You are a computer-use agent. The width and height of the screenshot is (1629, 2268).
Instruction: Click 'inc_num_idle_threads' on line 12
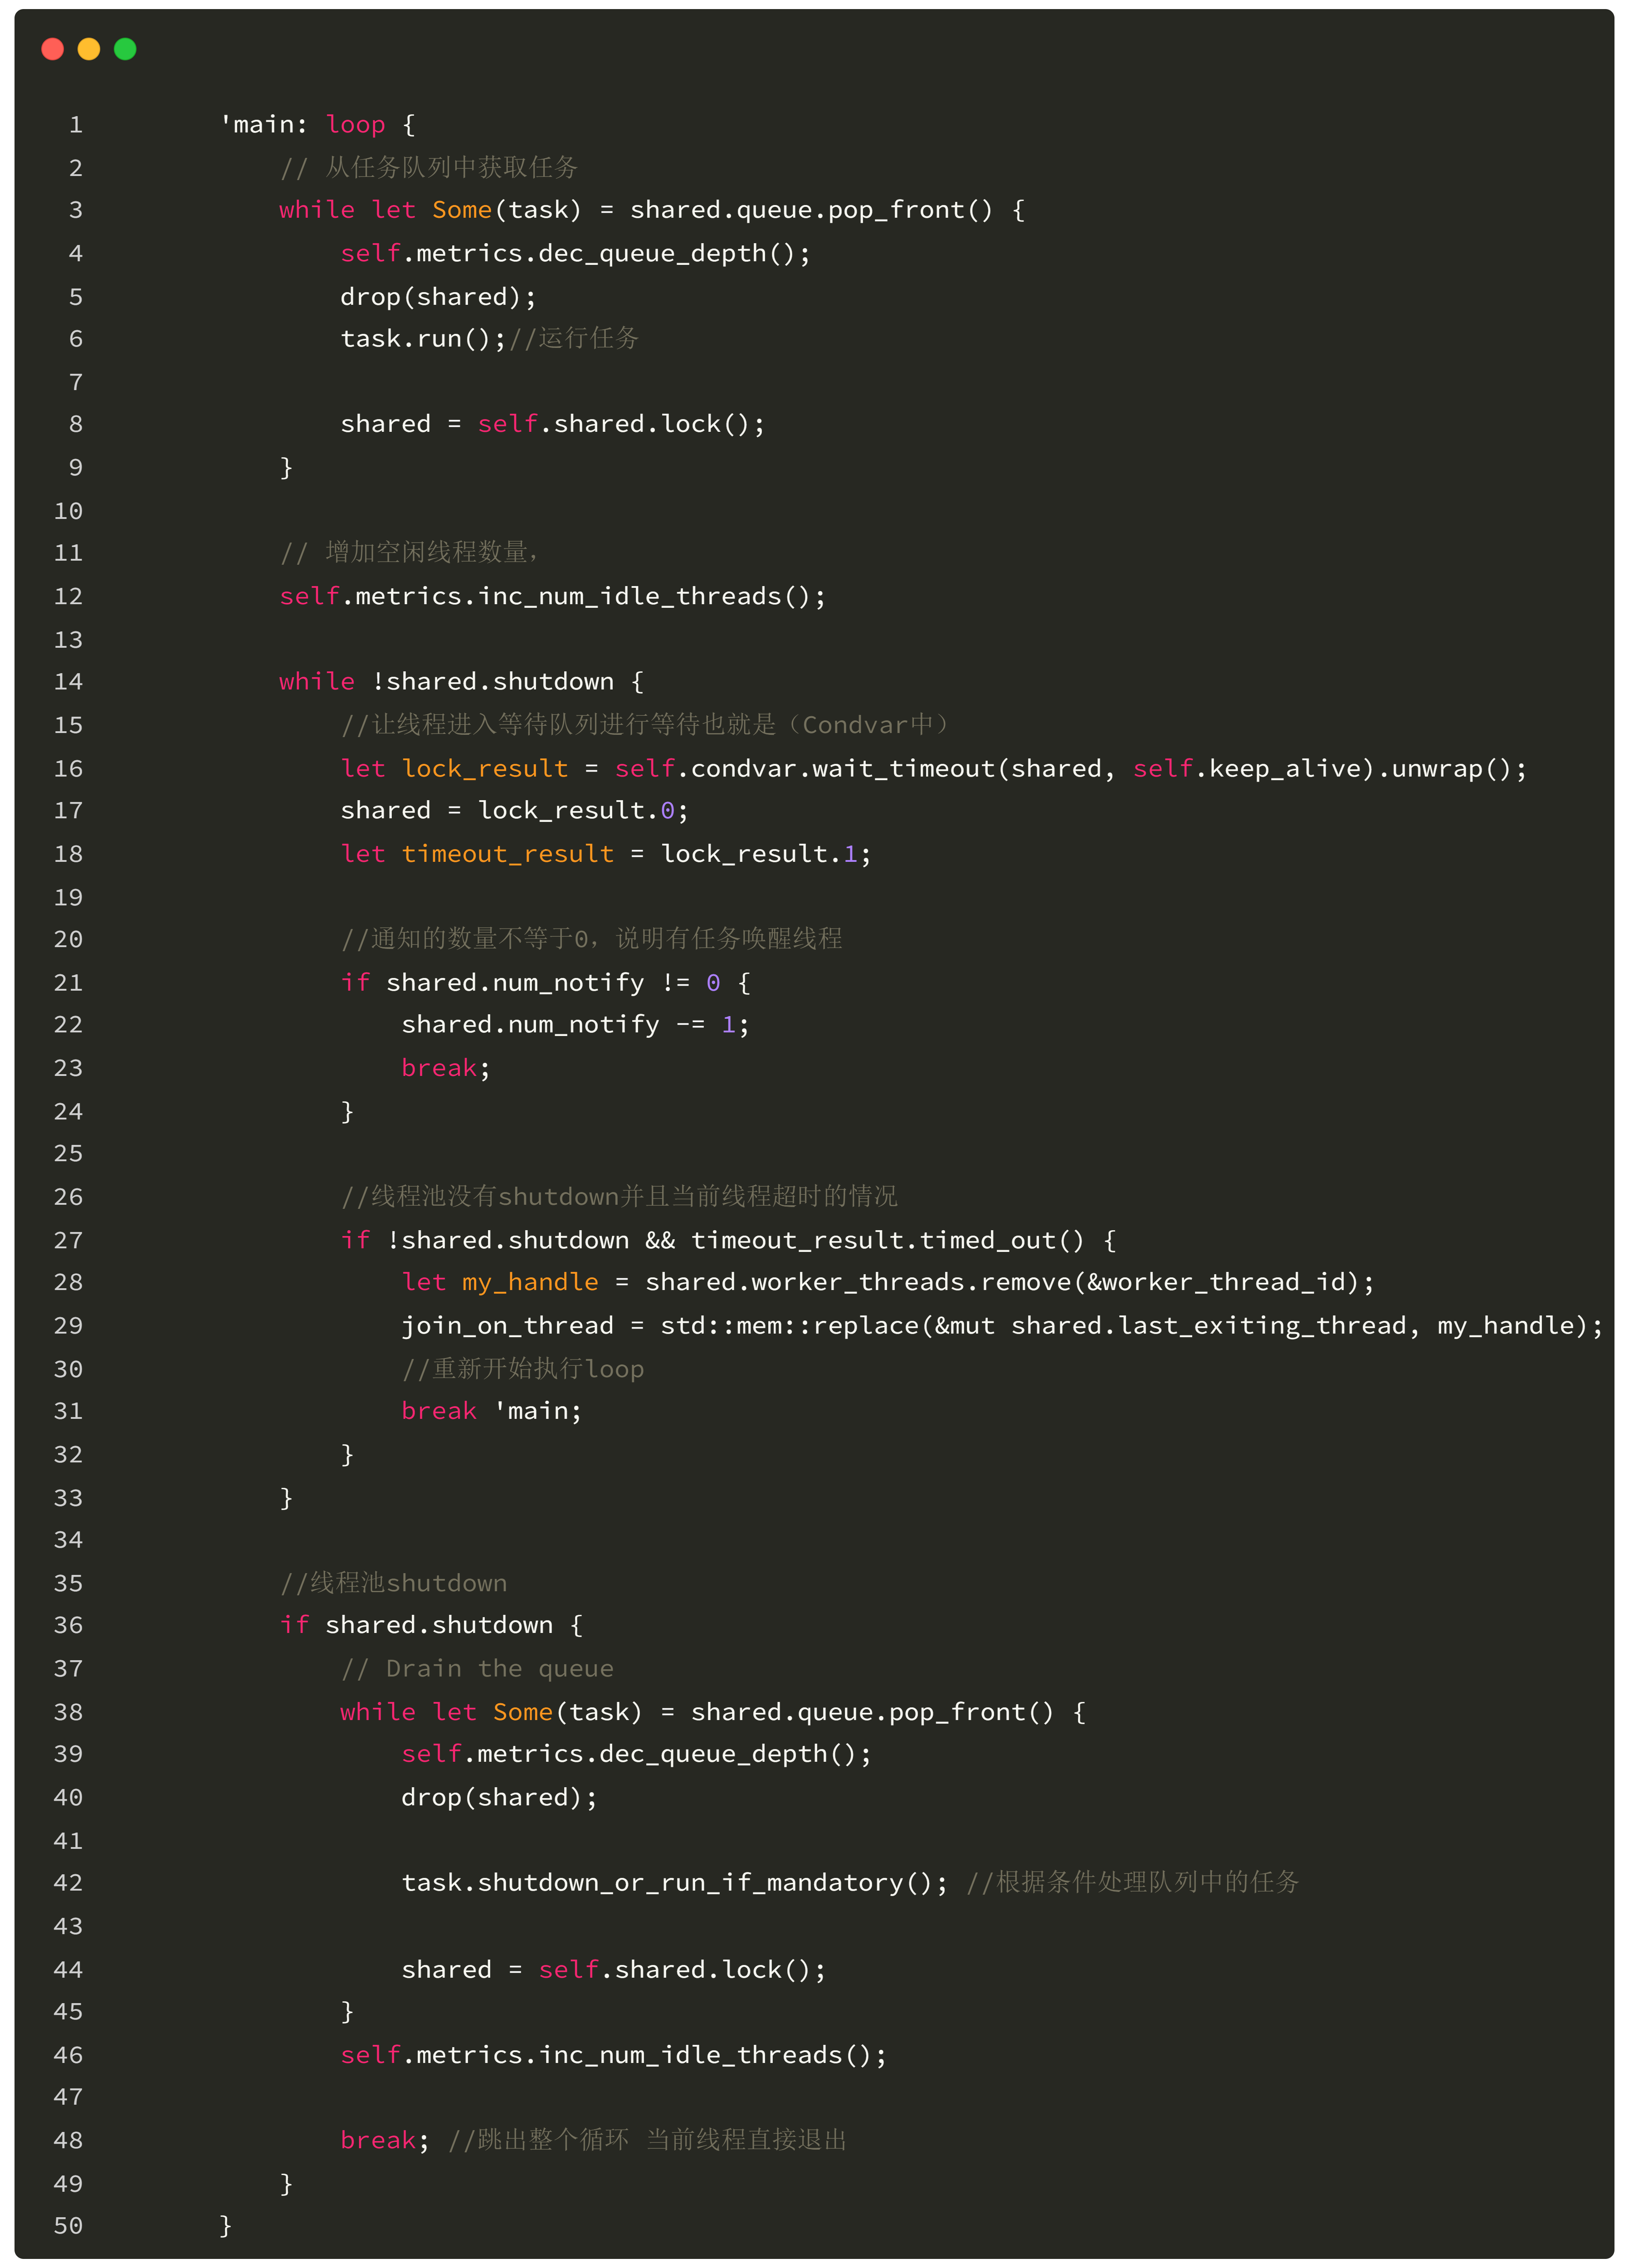[x=630, y=597]
